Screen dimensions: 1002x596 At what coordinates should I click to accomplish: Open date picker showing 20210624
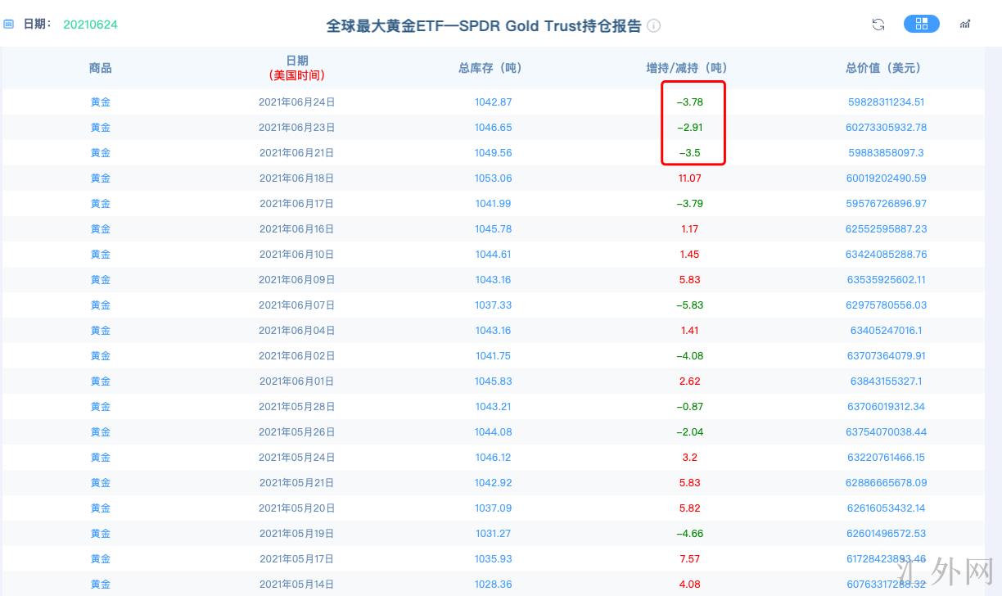pos(90,25)
